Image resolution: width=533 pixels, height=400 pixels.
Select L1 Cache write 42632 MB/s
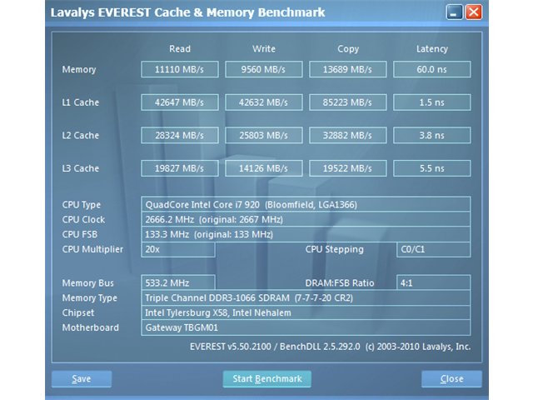coord(263,102)
